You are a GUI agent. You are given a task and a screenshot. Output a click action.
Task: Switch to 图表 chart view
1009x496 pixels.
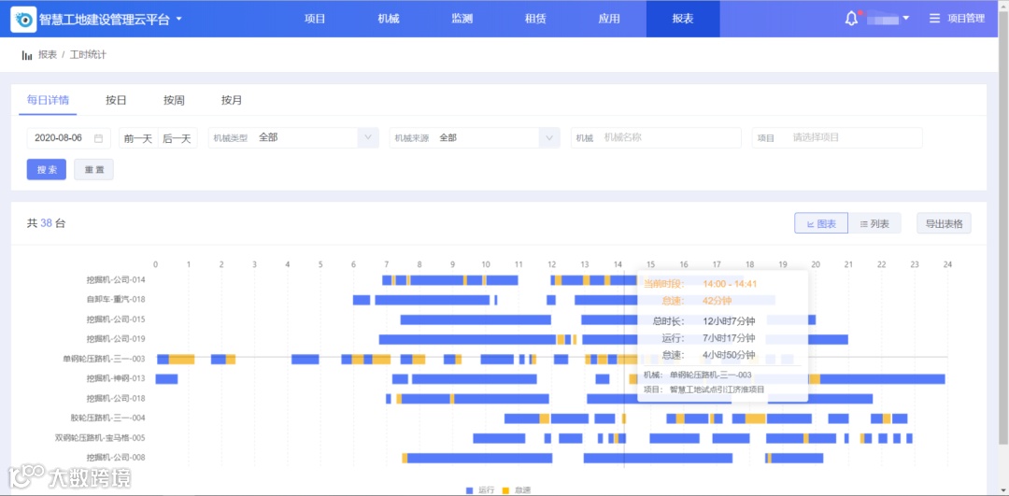pyautogui.click(x=821, y=223)
